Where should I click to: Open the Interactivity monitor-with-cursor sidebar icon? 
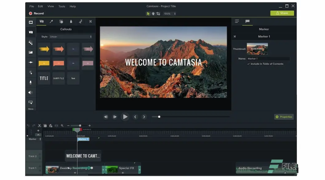[31, 102]
